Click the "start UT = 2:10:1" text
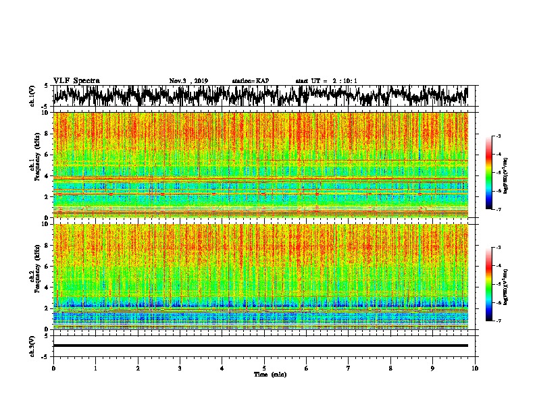Image resolution: width=535 pixels, height=413 pixels. tap(326, 81)
